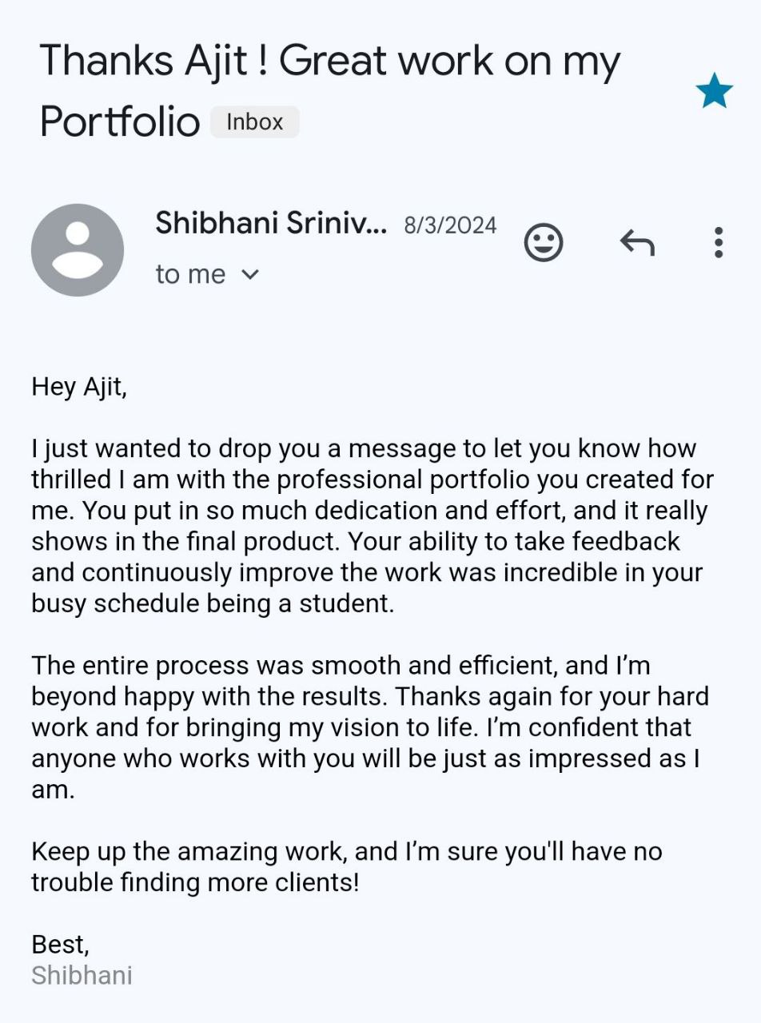Expand recipient details with the chevron
The width and height of the screenshot is (761, 1023).
point(250,274)
